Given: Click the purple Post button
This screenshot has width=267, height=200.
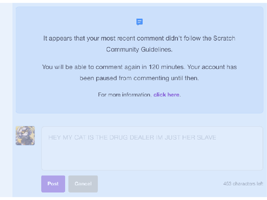Looking at the screenshot, I should 53,184.
